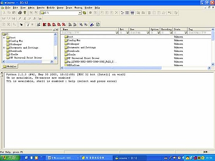Image resolution: width=215 pixels, height=161 pixels.
Task: Sort the file list by the State column
Action: [x=180, y=29]
